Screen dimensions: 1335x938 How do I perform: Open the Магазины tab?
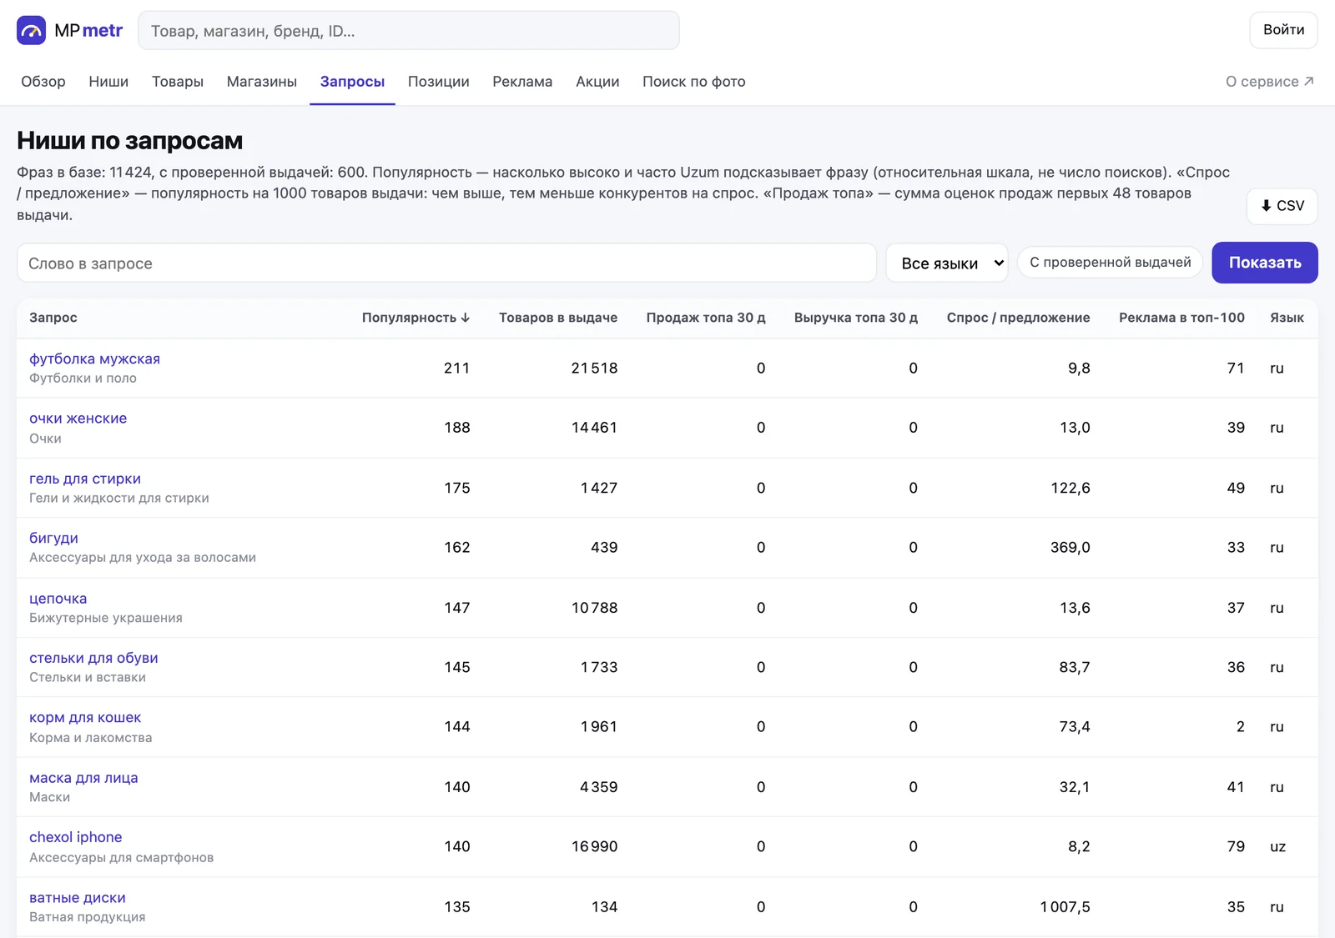point(262,82)
